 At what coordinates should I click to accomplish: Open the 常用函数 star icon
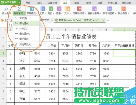click(x=32, y=9)
